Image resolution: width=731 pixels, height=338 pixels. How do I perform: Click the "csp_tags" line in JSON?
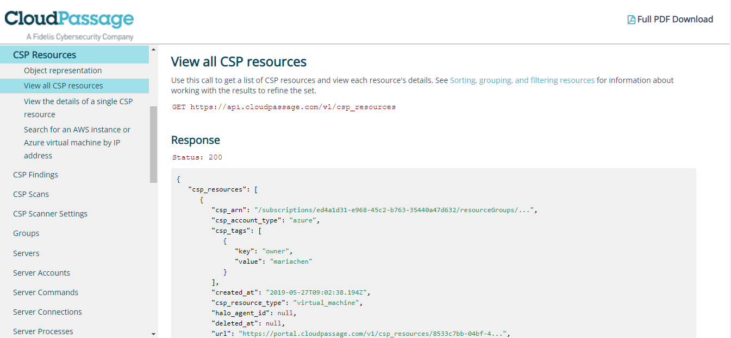click(236, 231)
